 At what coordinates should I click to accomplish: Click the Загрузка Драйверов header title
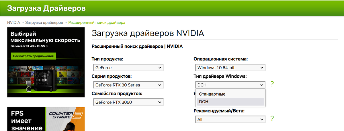click(x=46, y=8)
